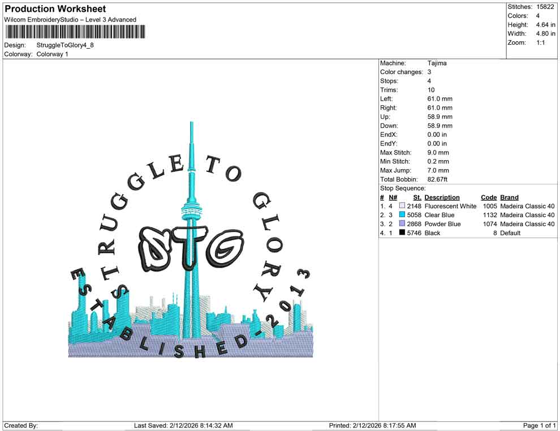Image resolution: width=560 pixels, height=431 pixels.
Task: Click the 'Printed: 2/12/2026 8:17:55 AM' text
Action: 372,425
